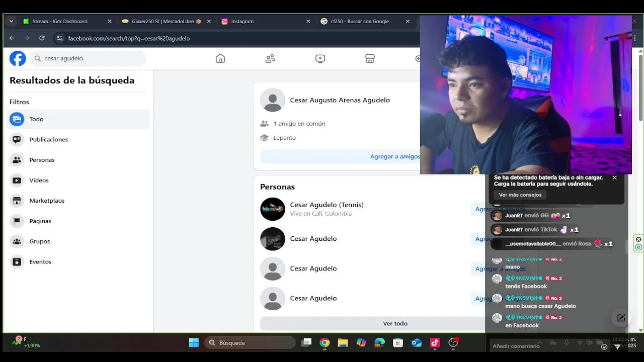Select the Publicaciones filter

[x=78, y=139]
